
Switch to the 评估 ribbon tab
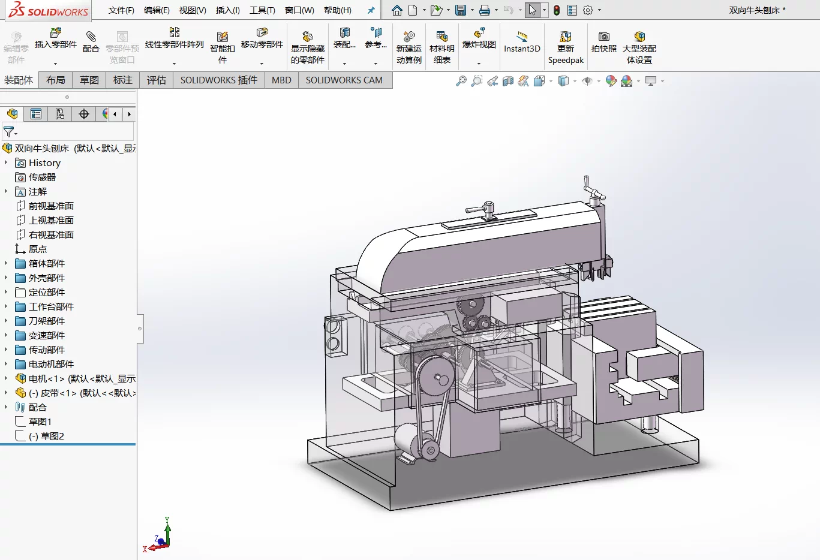pyautogui.click(x=157, y=80)
